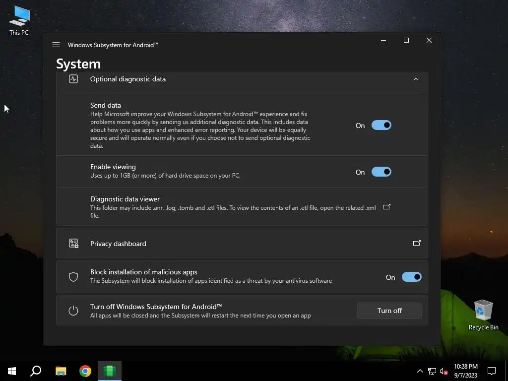This screenshot has height=381, width=508.
Task: Open taskbar Search
Action: pyautogui.click(x=36, y=371)
